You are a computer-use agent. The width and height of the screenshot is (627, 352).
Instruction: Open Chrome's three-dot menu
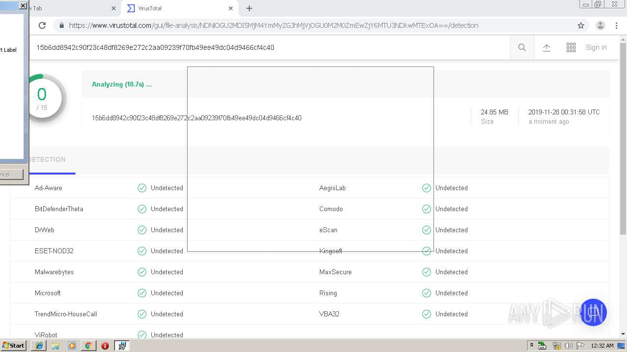616,25
